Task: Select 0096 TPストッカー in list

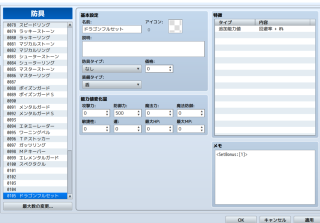Action: coord(35,138)
